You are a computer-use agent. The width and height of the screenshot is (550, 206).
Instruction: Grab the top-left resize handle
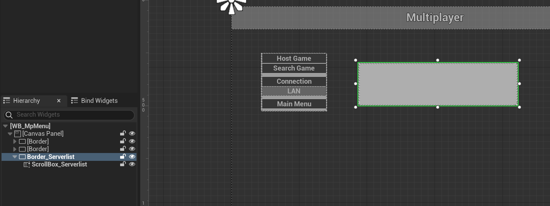(x=356, y=60)
